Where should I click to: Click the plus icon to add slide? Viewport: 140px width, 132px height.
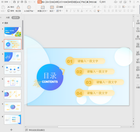(x=11, y=130)
